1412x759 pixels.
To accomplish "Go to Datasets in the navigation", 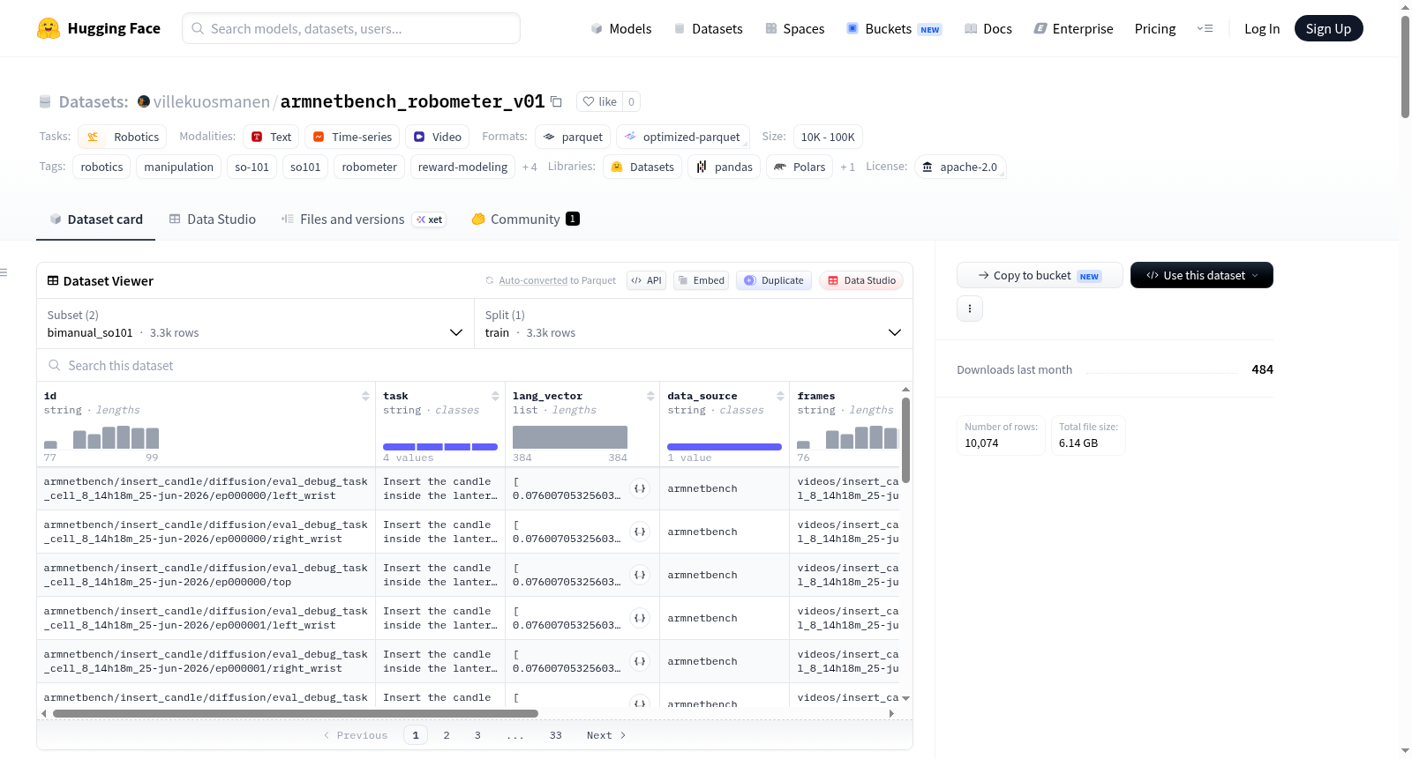I will pos(708,28).
